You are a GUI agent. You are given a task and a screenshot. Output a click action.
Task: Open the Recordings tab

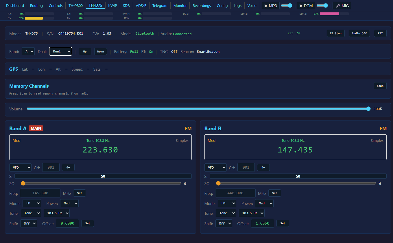click(202, 5)
